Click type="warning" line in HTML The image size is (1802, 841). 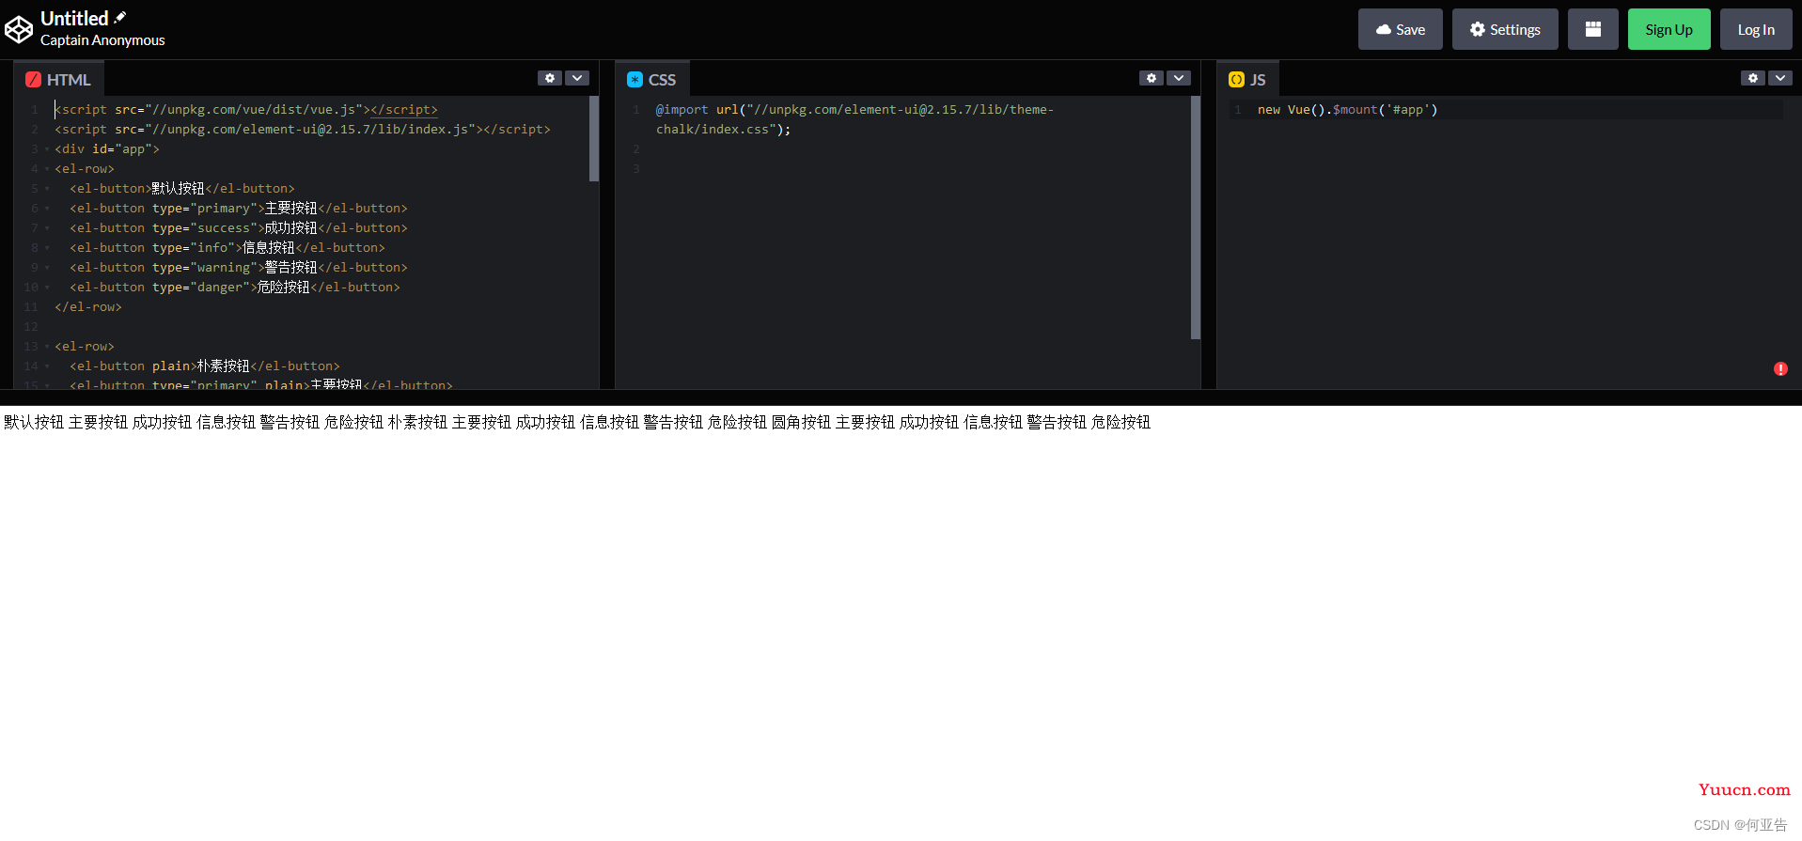point(239,268)
